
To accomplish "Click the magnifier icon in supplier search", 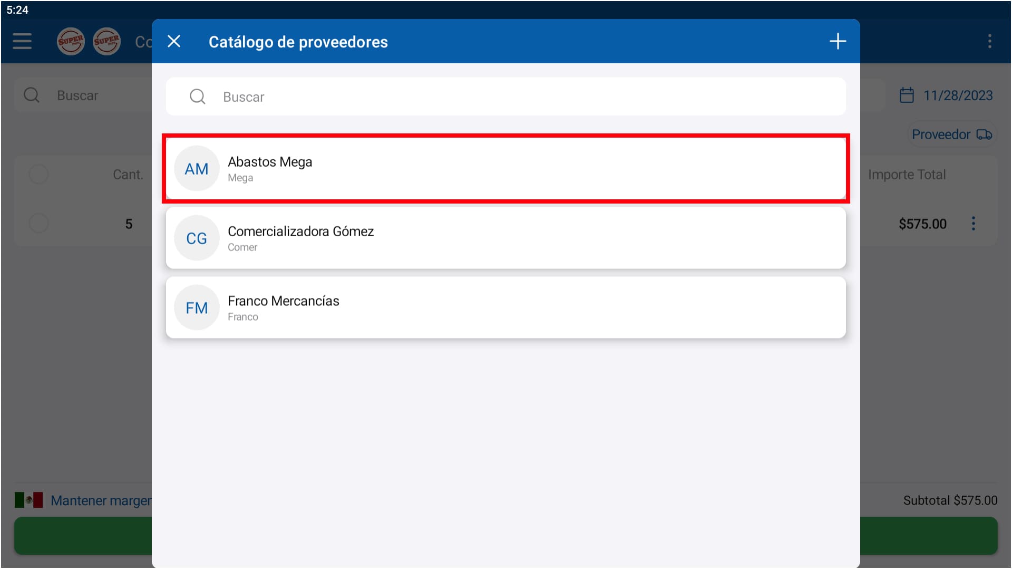I will tap(198, 97).
